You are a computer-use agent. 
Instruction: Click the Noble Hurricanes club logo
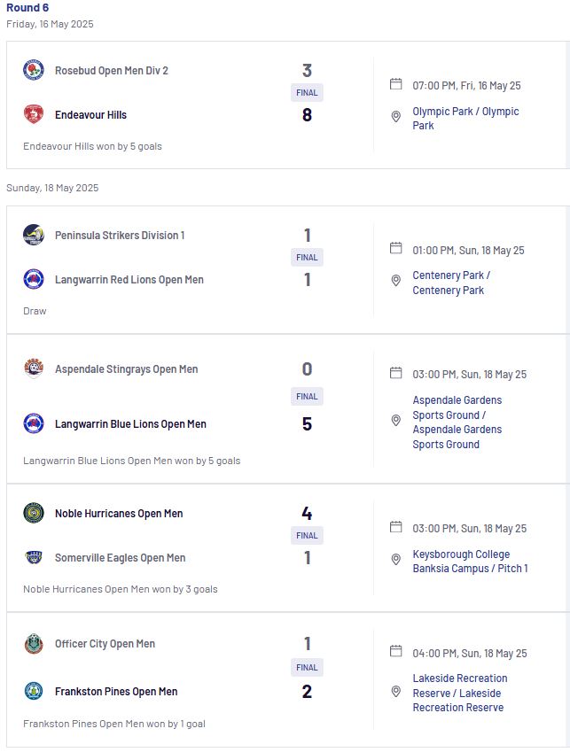pos(34,513)
